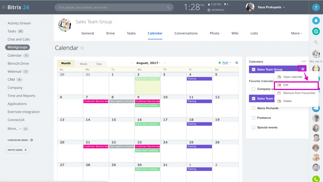Click the add link beside Calendars

click(304, 61)
